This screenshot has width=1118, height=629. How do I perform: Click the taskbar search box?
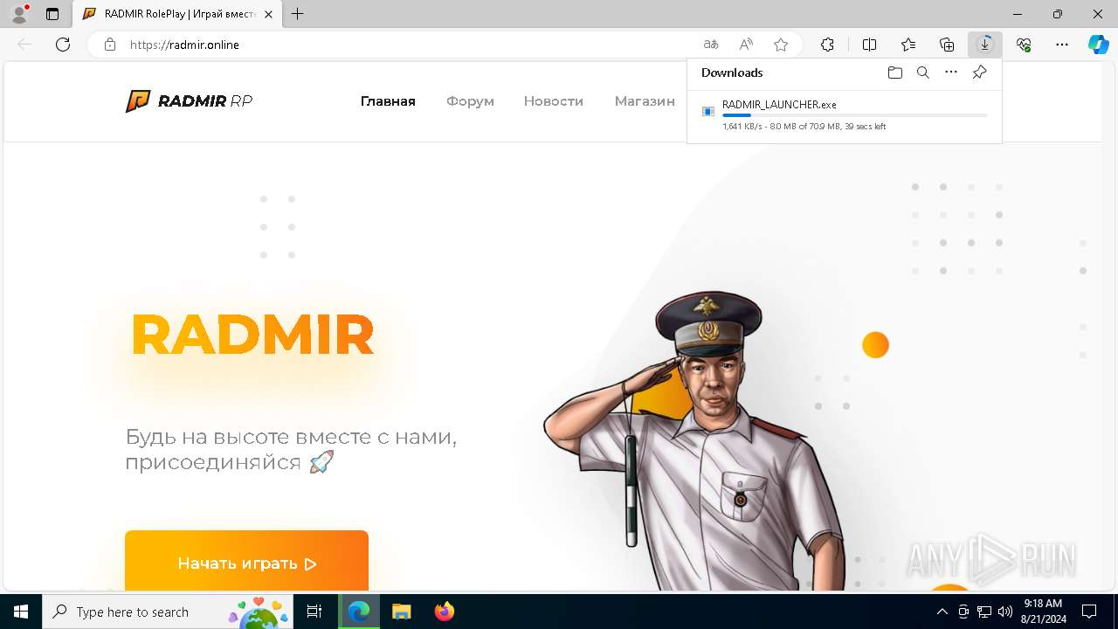point(167,612)
